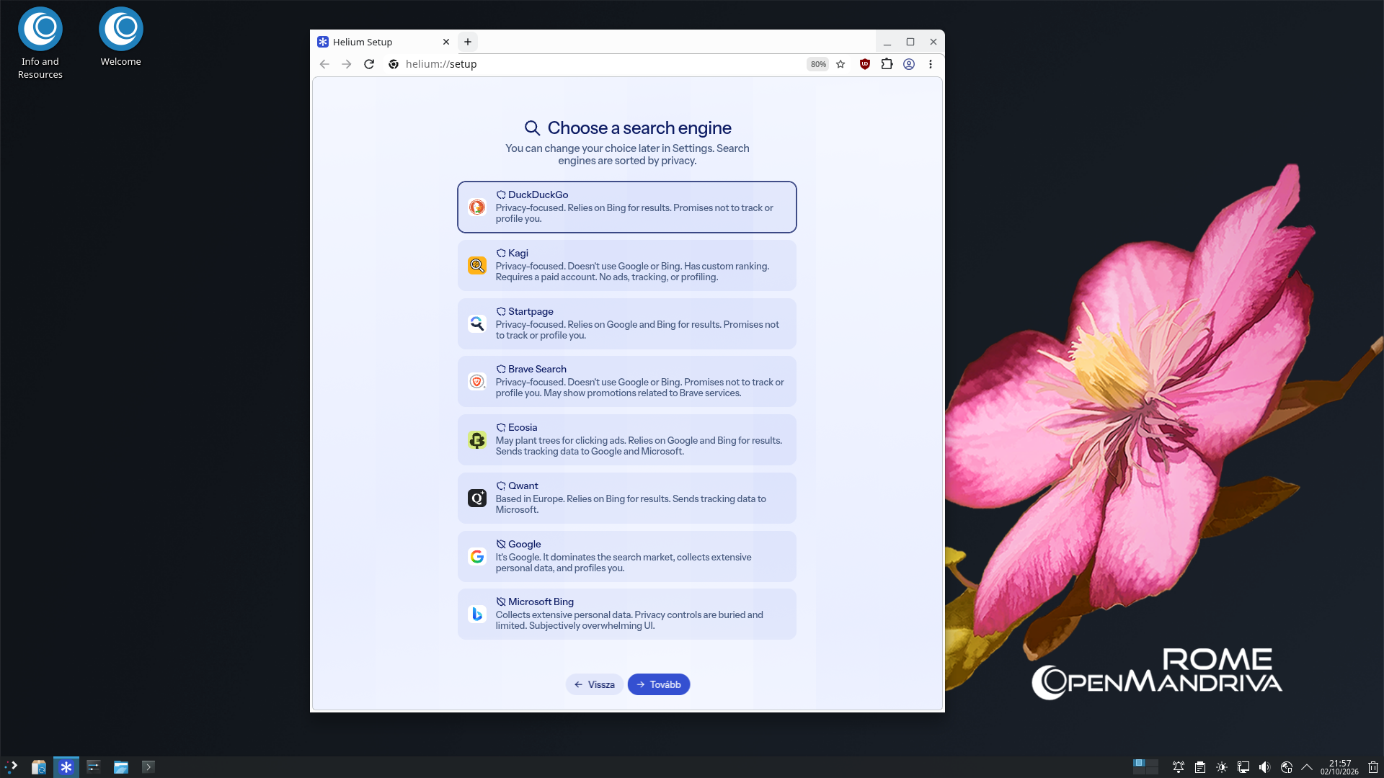Open the clipboard tray icon
Screen dimensions: 1384x778
tap(1200, 767)
